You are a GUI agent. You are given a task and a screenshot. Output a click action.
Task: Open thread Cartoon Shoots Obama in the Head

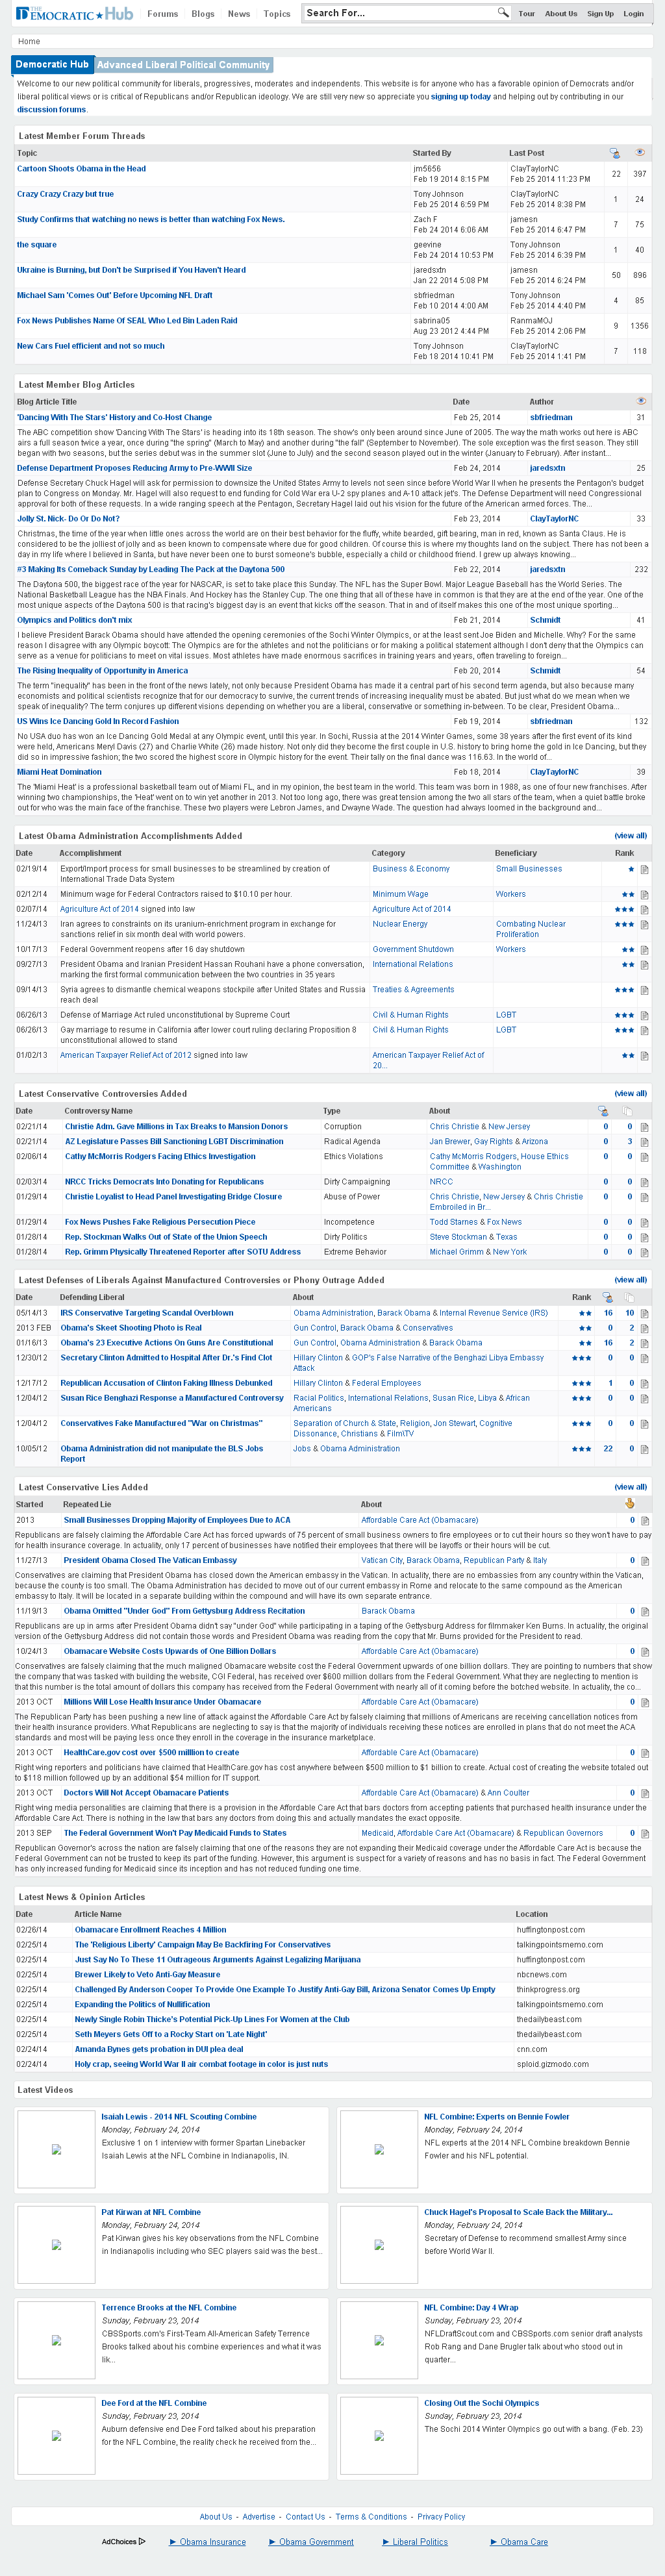pyautogui.click(x=81, y=169)
